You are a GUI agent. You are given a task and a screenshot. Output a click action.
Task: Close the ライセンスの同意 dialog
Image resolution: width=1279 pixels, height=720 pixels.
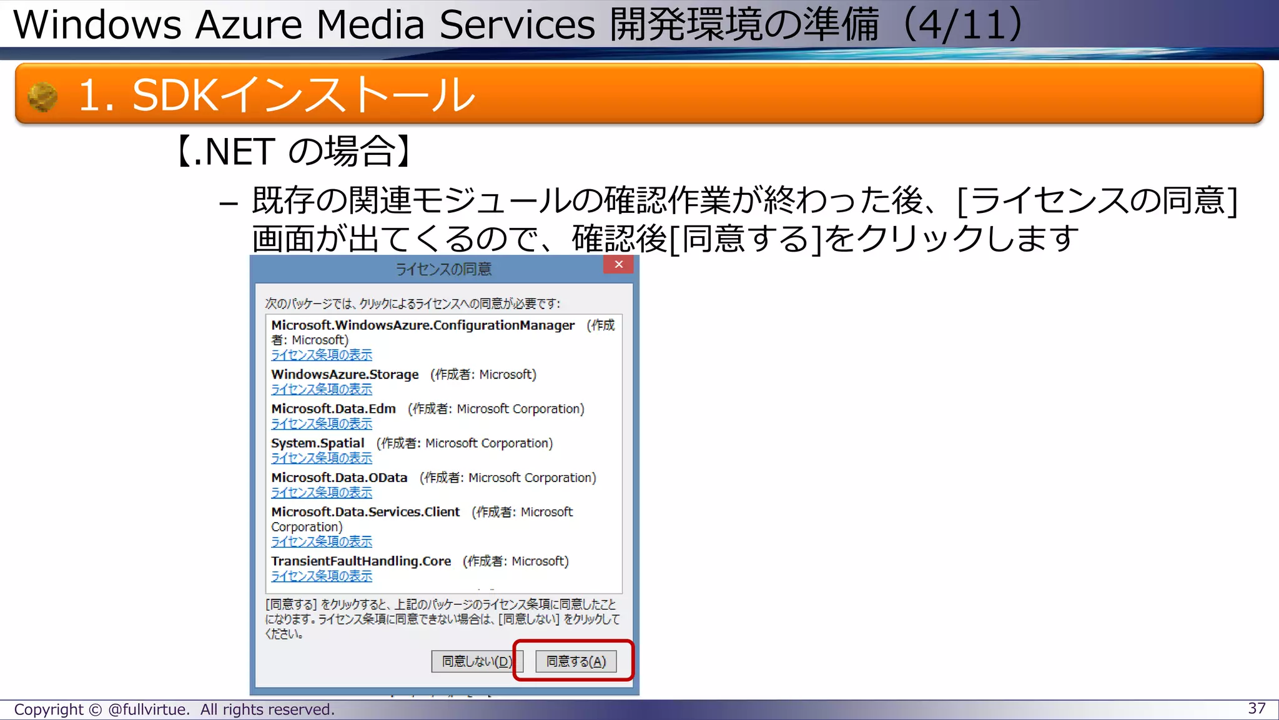(x=618, y=264)
